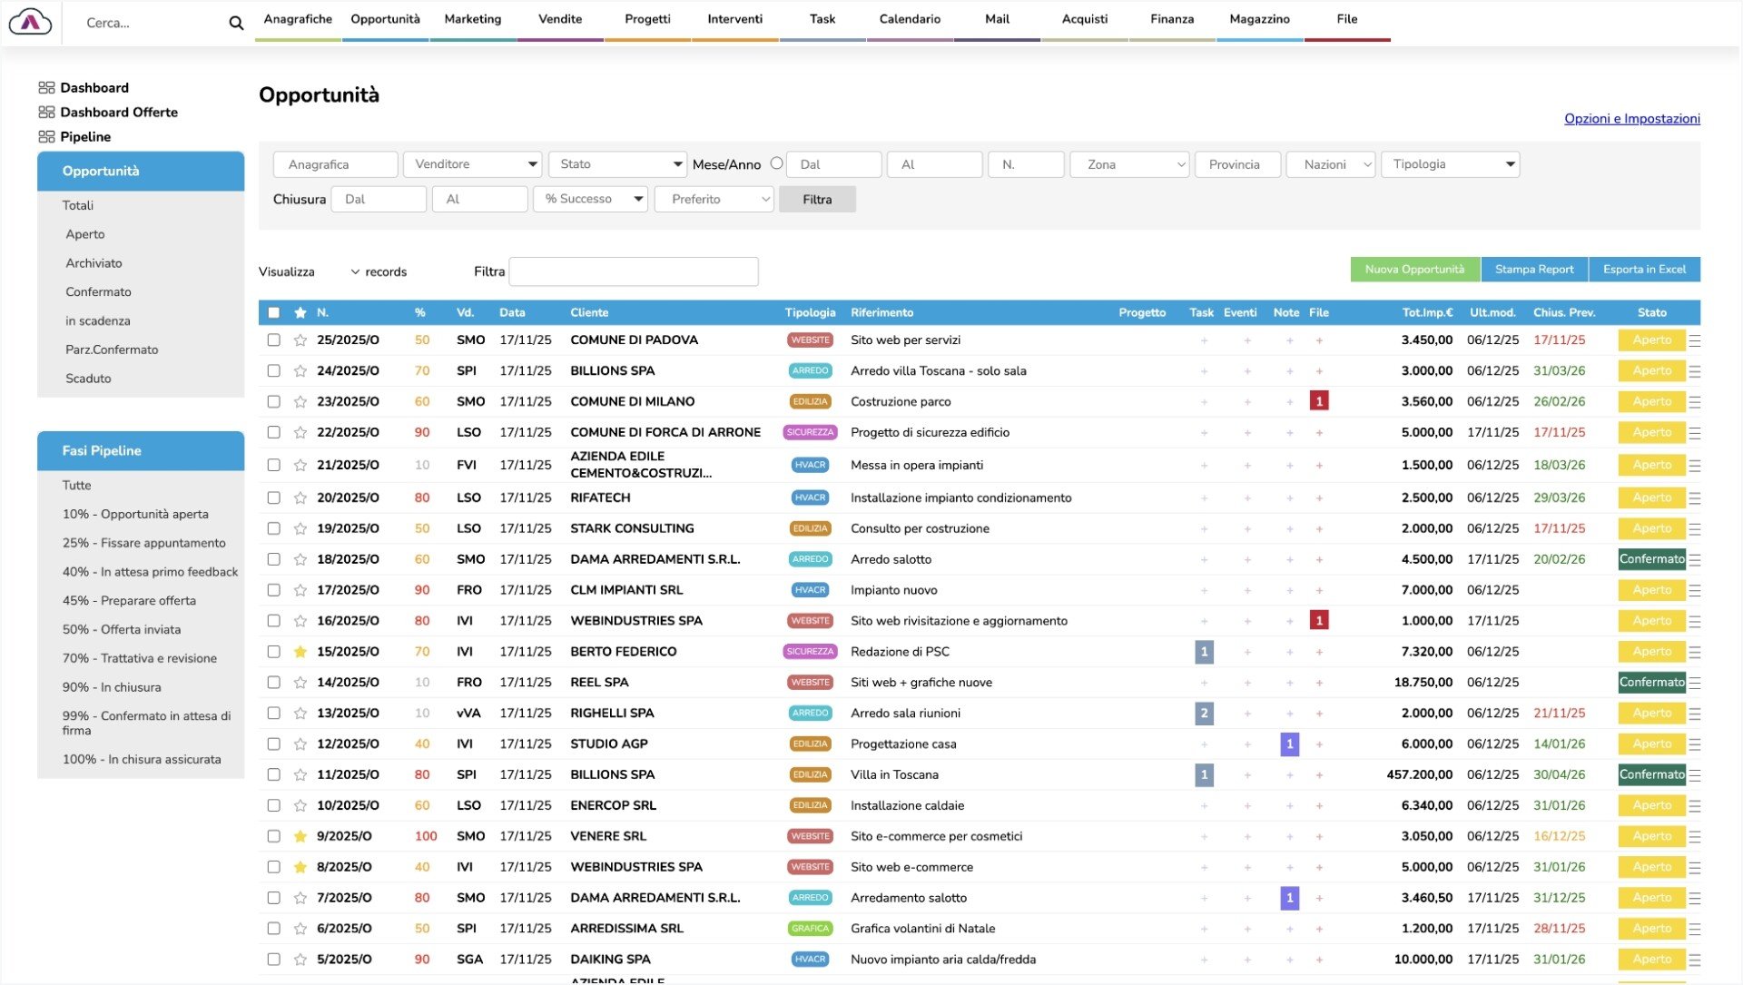Open note badge for STUDIO AGP row

tap(1289, 744)
